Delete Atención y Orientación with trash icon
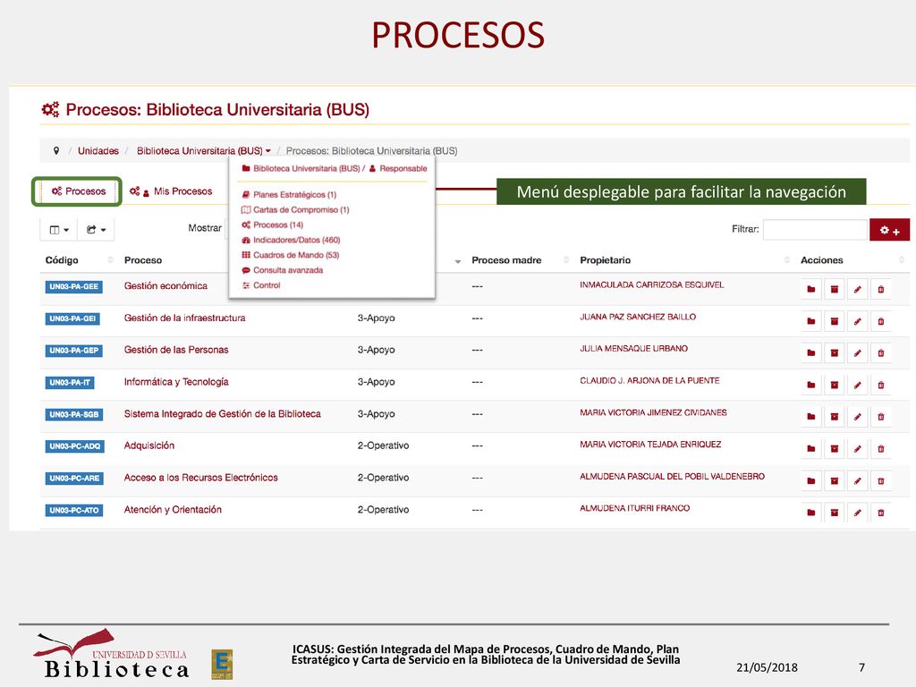The image size is (916, 687). click(881, 513)
